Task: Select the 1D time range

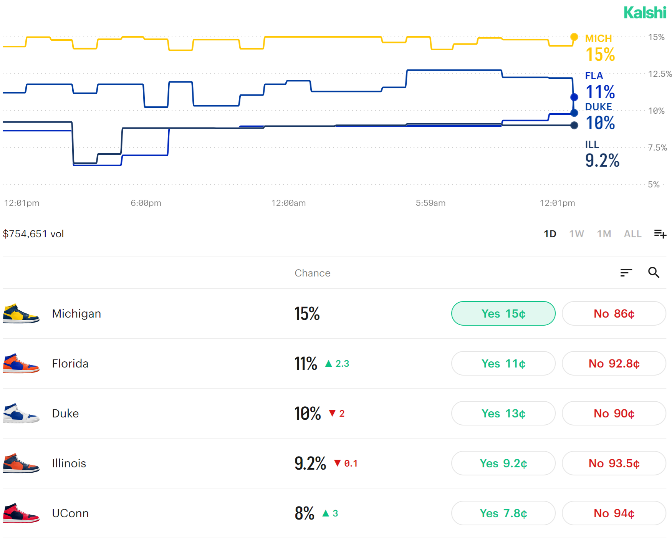Action: (x=550, y=234)
